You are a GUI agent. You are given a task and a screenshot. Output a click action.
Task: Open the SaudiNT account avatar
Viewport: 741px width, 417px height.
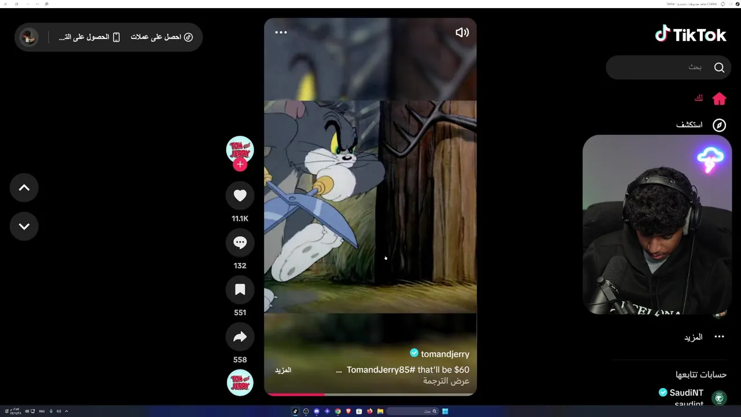click(x=720, y=398)
